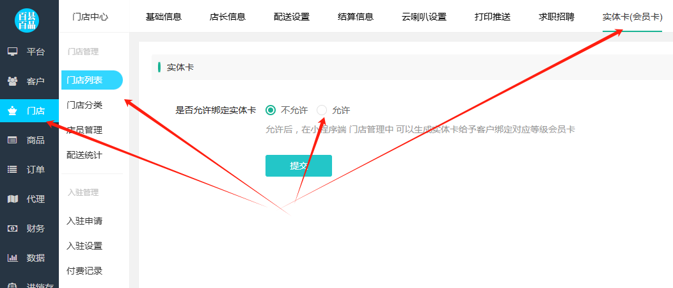Image resolution: width=673 pixels, height=288 pixels.
Task: Click the 提交 submit button
Action: [298, 166]
